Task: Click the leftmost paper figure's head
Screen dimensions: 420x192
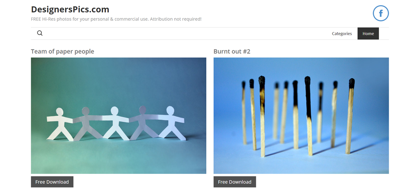Action: pyautogui.click(x=59, y=112)
